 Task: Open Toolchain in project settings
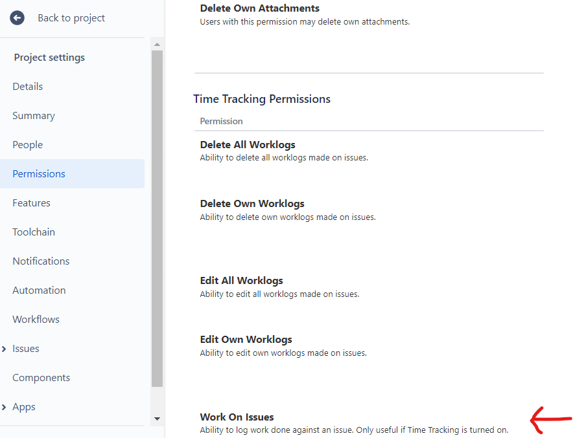pyautogui.click(x=34, y=232)
